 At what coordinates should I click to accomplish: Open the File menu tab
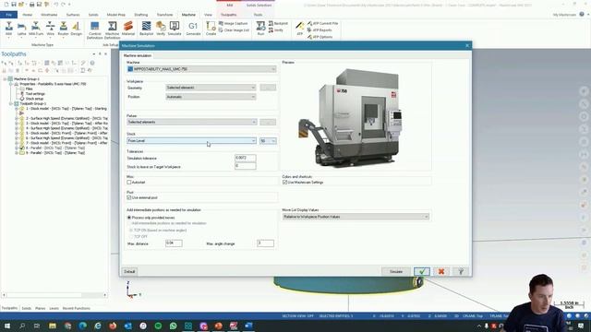[x=8, y=15]
